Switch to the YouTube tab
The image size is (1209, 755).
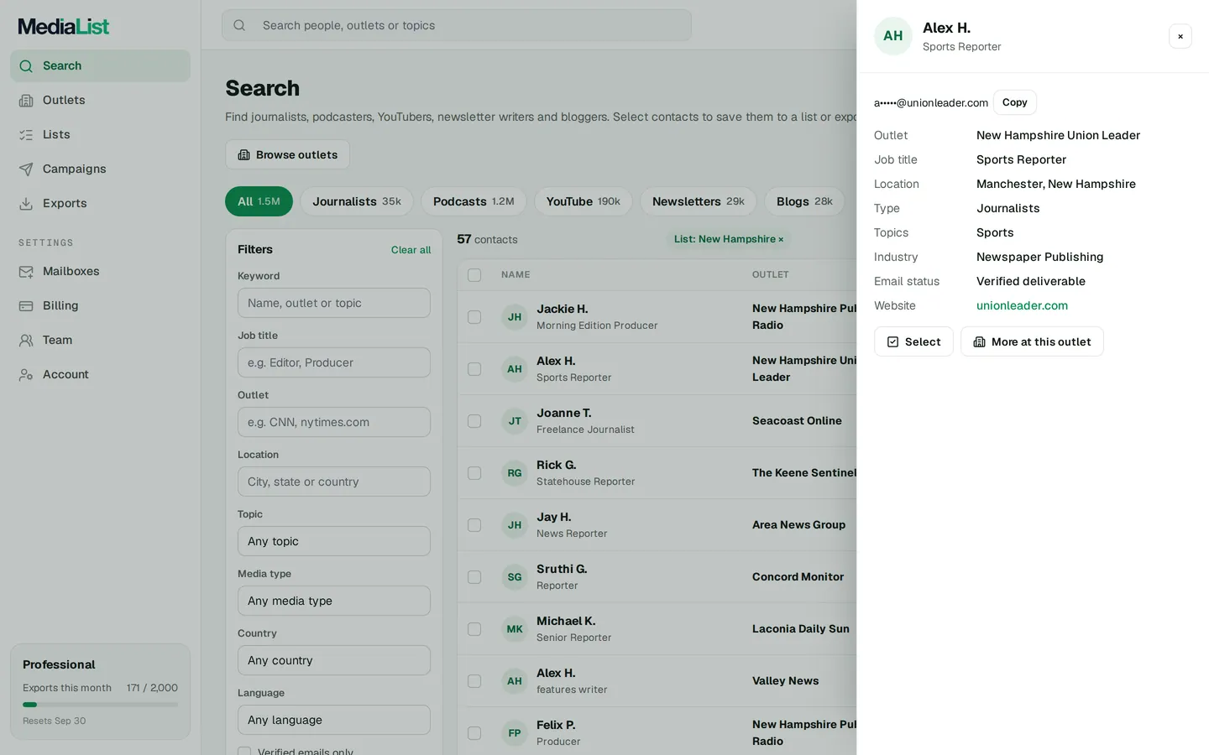[x=584, y=201]
